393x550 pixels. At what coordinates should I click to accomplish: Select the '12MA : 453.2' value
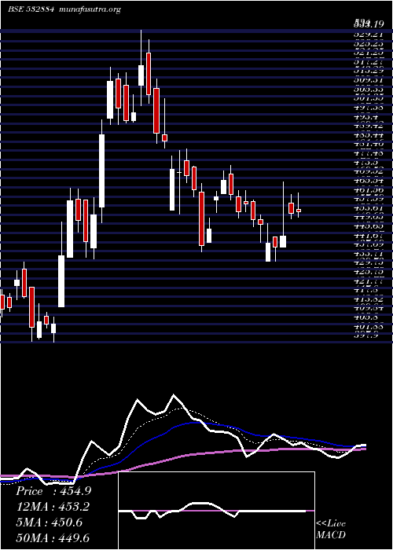(53, 507)
